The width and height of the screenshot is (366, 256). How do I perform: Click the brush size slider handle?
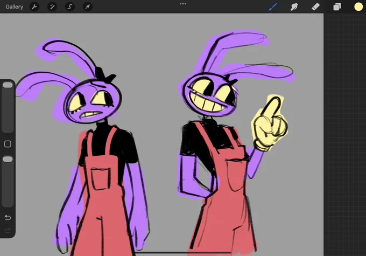pos(8,85)
